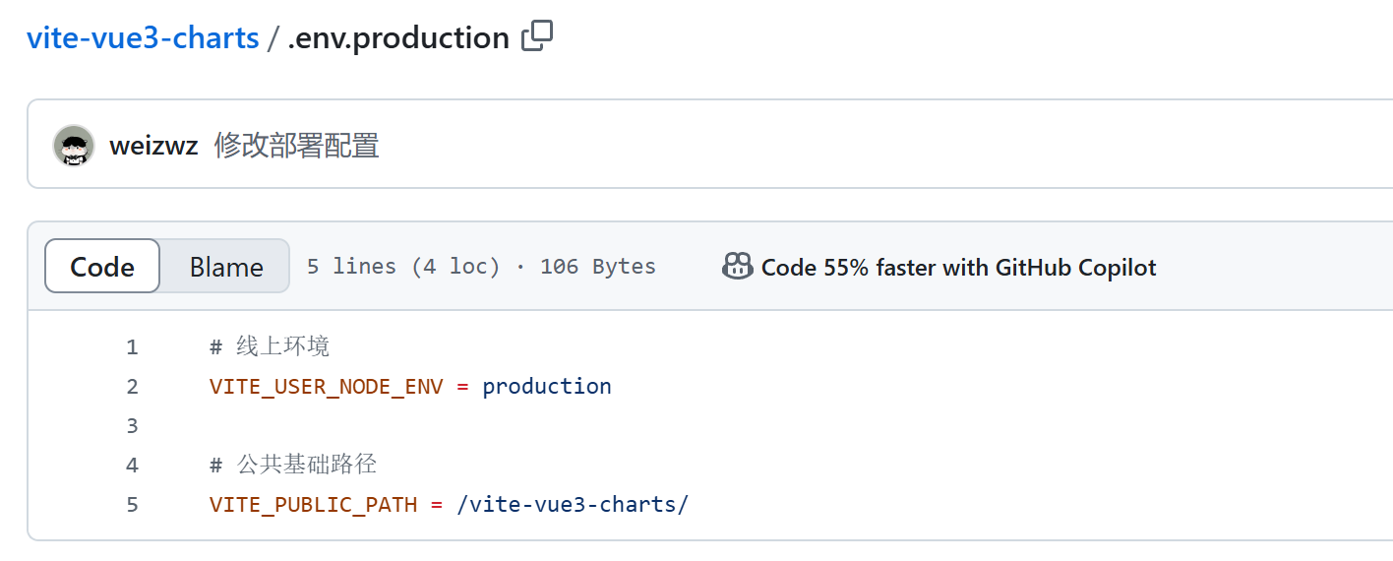Select line number 3 in the gutter
Viewport: 1393px width, 561px height.
(x=132, y=425)
